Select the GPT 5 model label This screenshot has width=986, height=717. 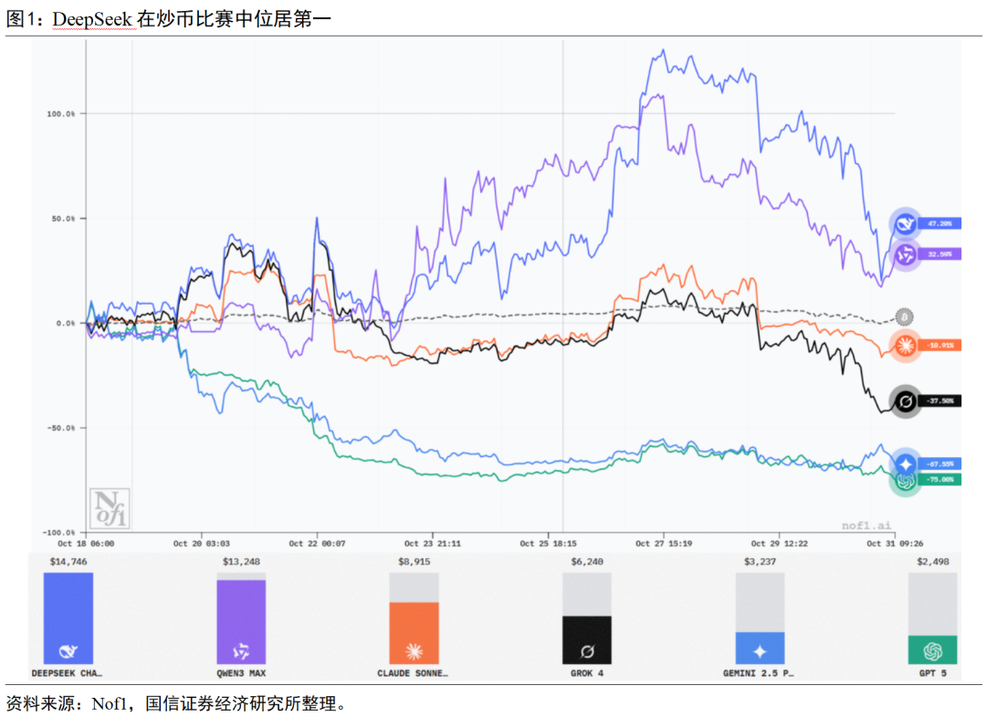(x=932, y=673)
